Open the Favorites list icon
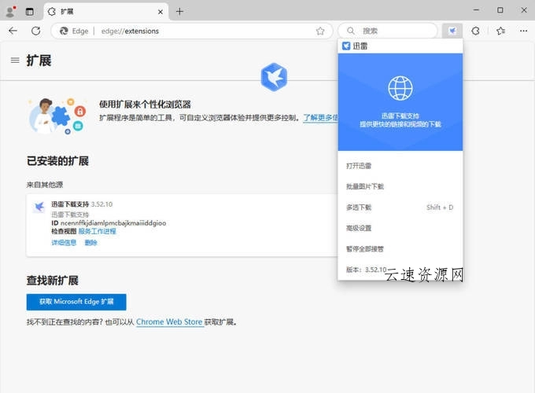 click(500, 31)
